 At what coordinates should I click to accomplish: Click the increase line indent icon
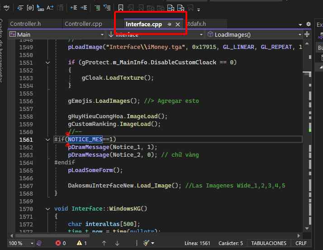(x=84, y=8)
